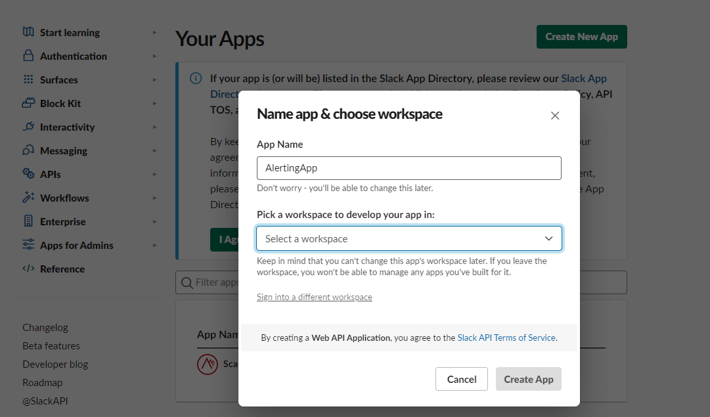710x417 pixels.
Task: Click the App Name text field
Action: [409, 168]
